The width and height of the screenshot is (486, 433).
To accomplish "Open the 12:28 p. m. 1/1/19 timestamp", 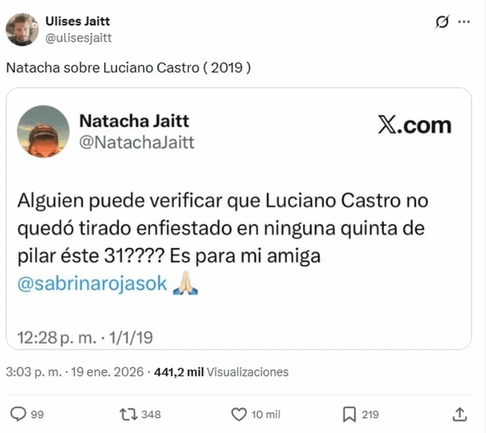I will coord(85,338).
